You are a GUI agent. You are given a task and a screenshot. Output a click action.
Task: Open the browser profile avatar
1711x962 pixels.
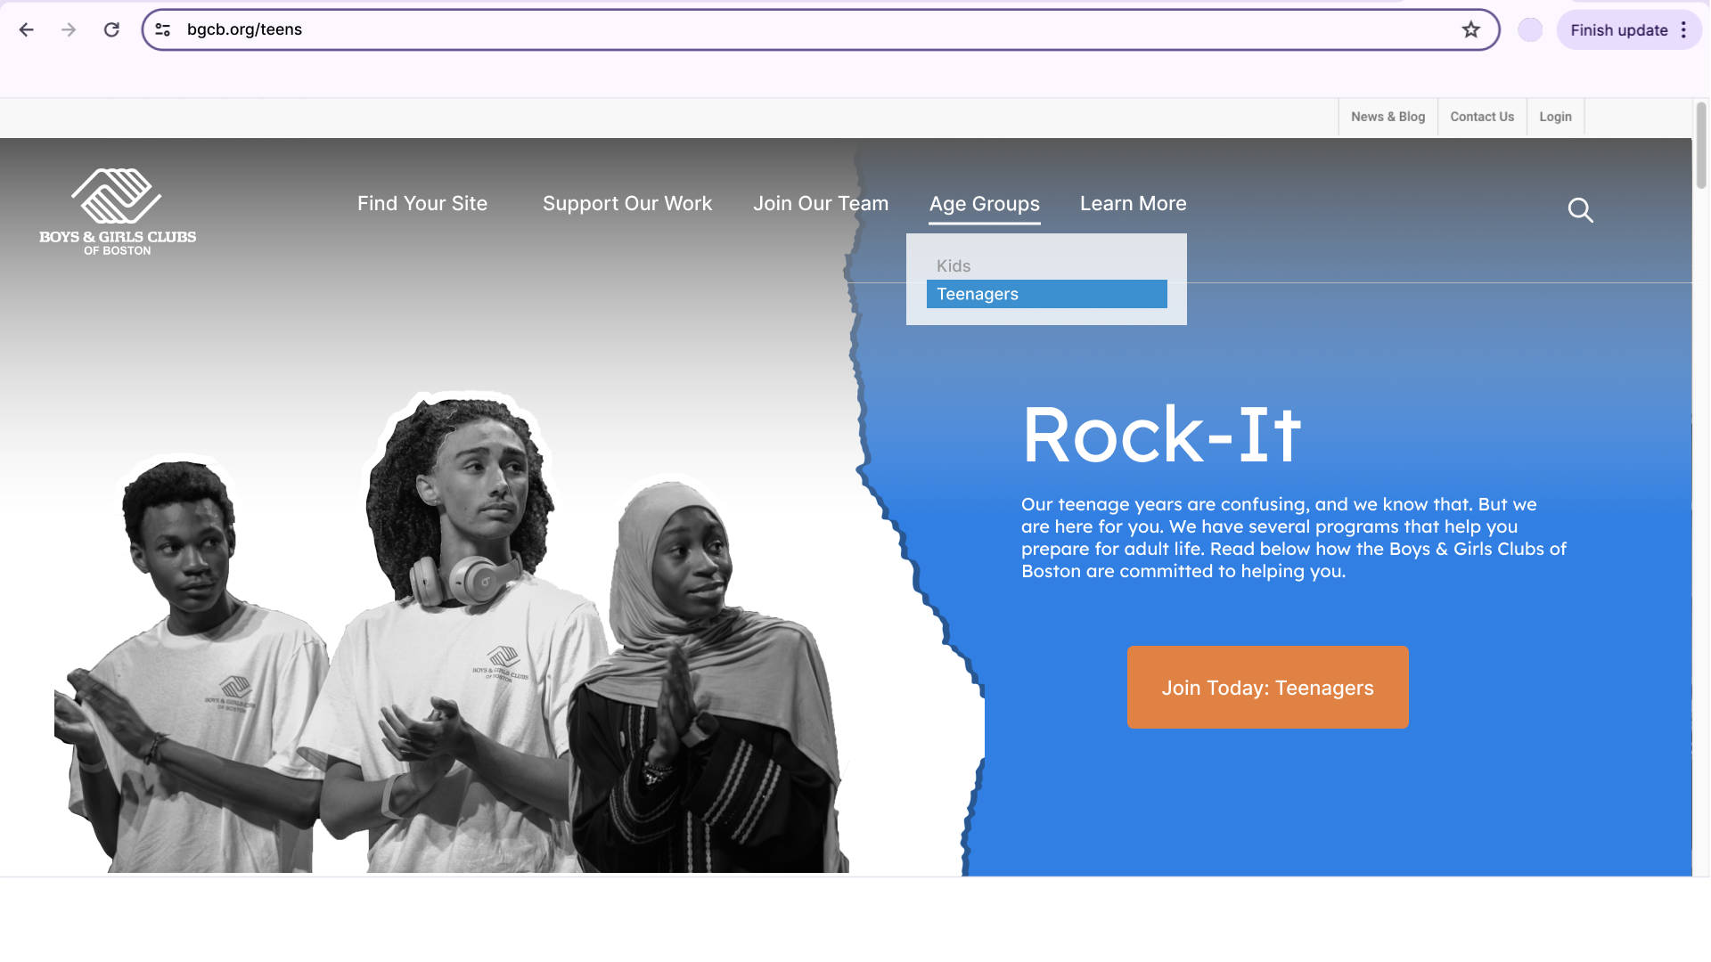click(x=1530, y=29)
